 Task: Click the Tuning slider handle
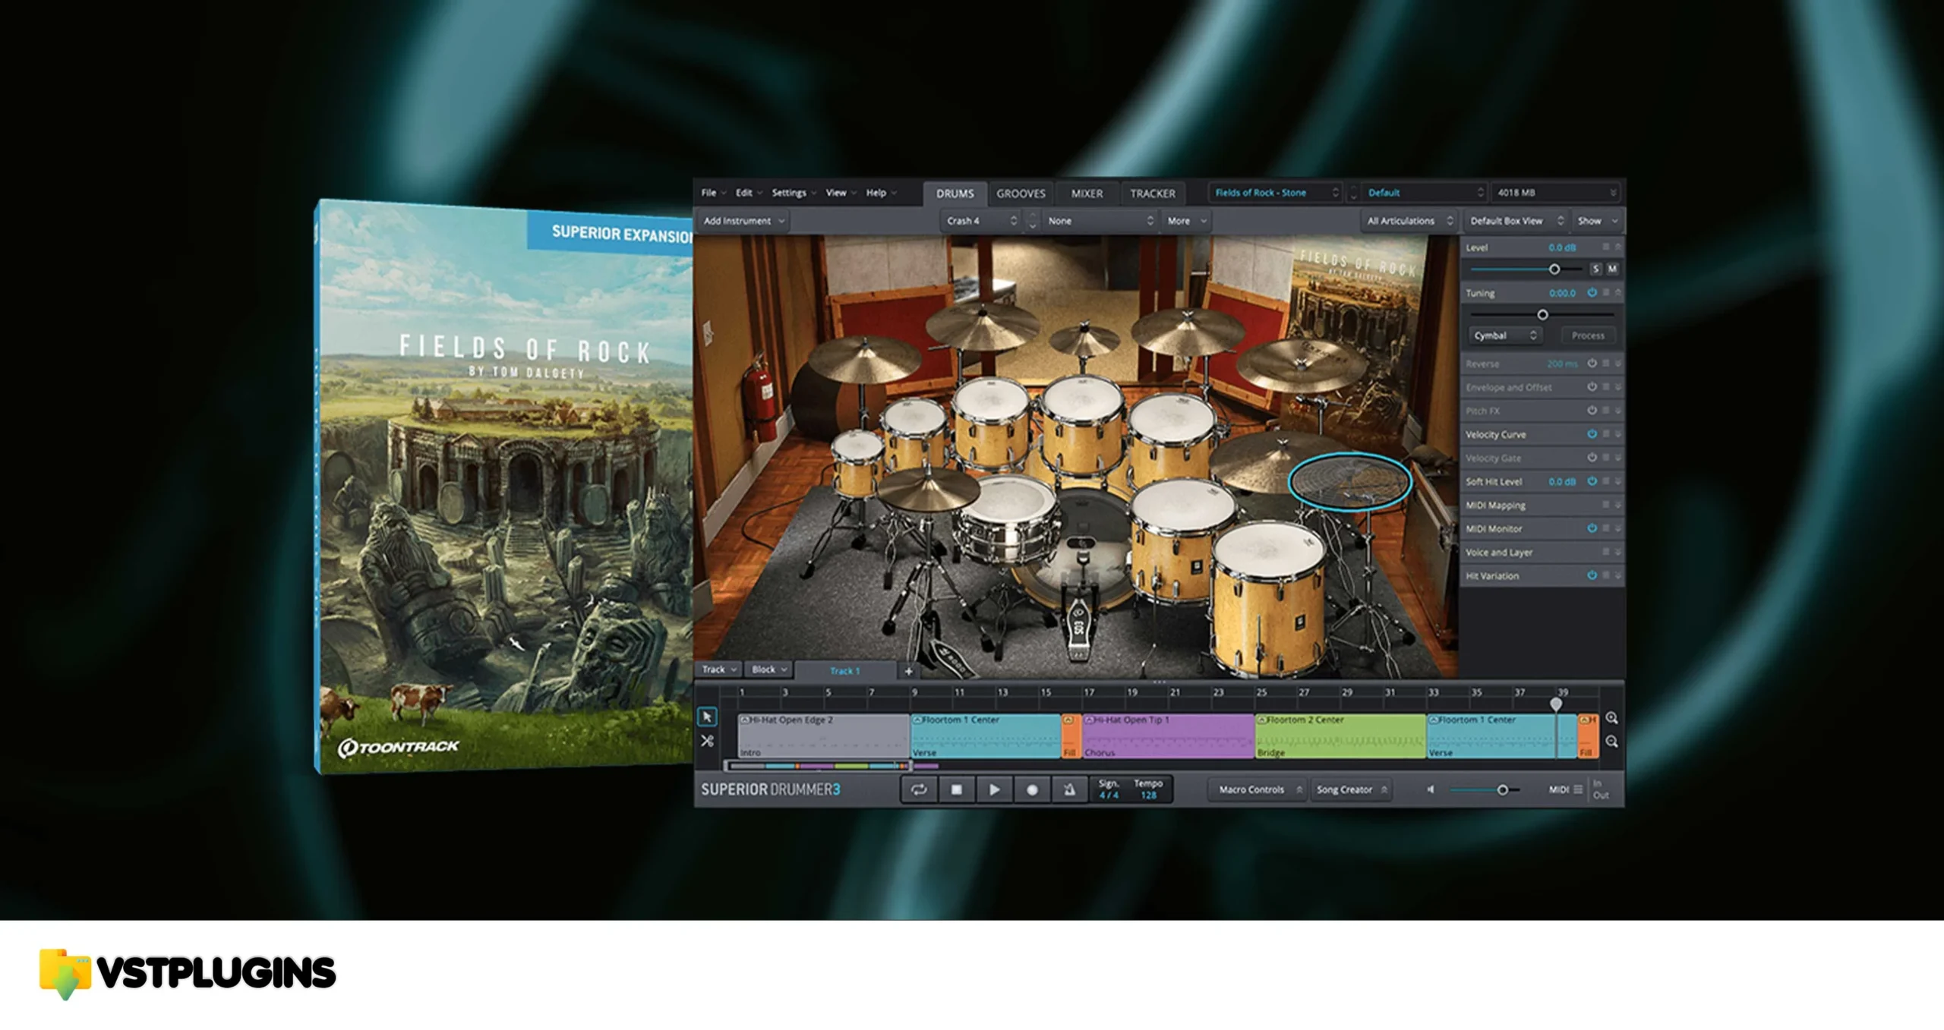click(1542, 314)
